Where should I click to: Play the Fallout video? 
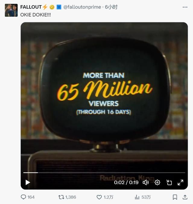point(28,182)
